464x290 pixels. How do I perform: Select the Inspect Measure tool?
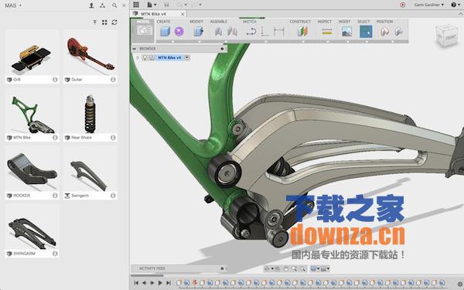tap(327, 32)
